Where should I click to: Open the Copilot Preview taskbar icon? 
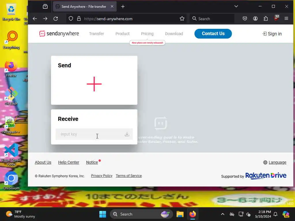point(286,214)
